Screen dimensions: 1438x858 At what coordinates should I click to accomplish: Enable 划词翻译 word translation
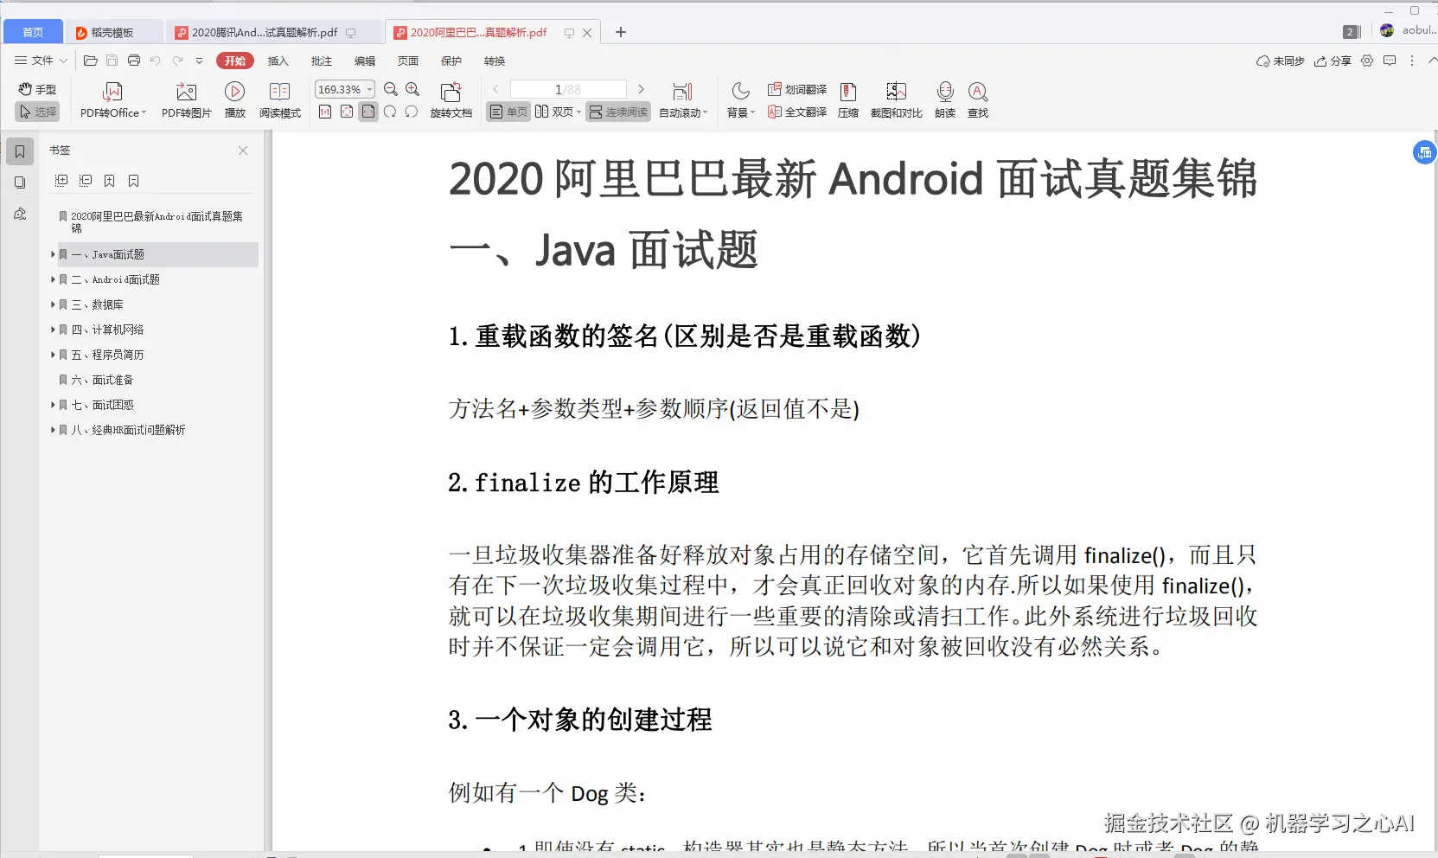797,89
